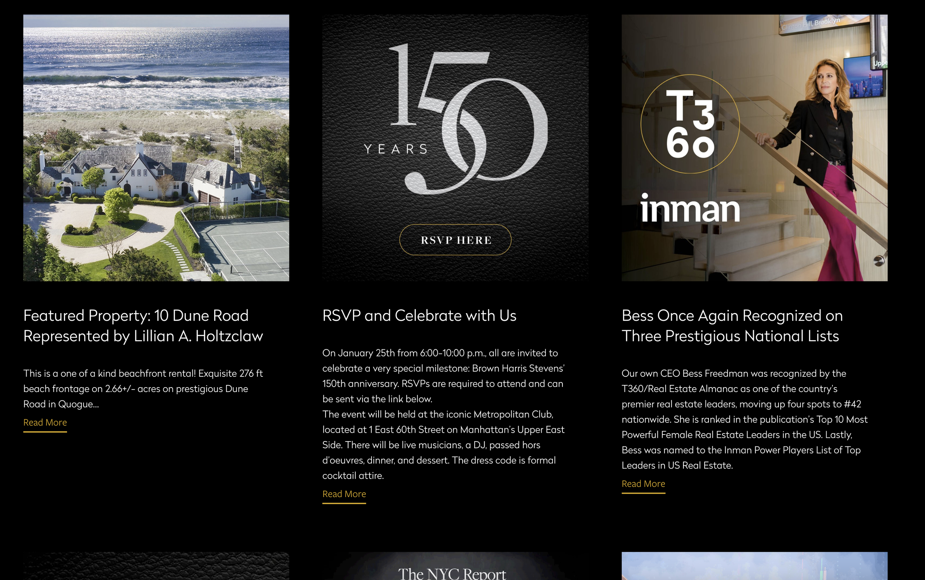Open the bottom right skyline thumbnail
925x580 pixels.
pos(754,566)
